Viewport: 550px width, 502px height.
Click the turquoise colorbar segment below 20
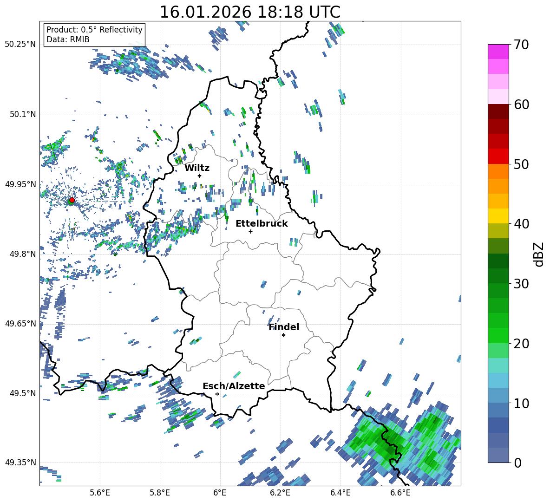(498, 365)
